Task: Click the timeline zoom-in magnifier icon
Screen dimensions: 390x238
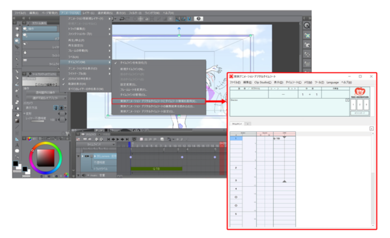Action: point(101,139)
